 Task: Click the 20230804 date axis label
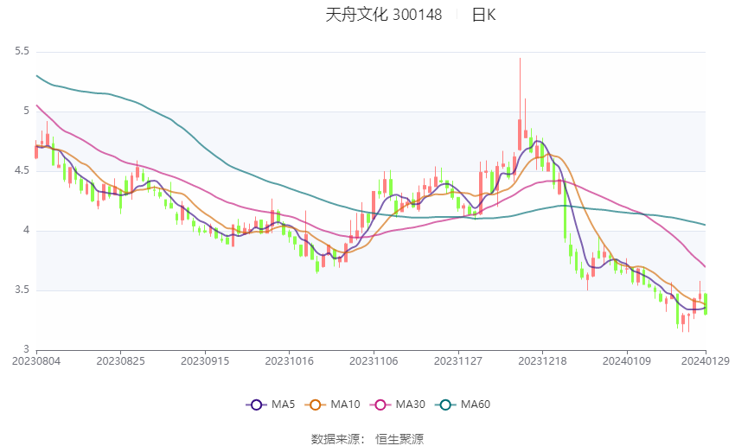tap(36, 361)
